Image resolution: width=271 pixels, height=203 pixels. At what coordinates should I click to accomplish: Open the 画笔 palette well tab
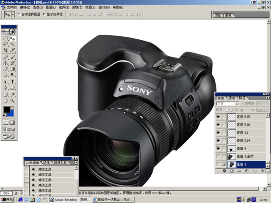[228, 15]
